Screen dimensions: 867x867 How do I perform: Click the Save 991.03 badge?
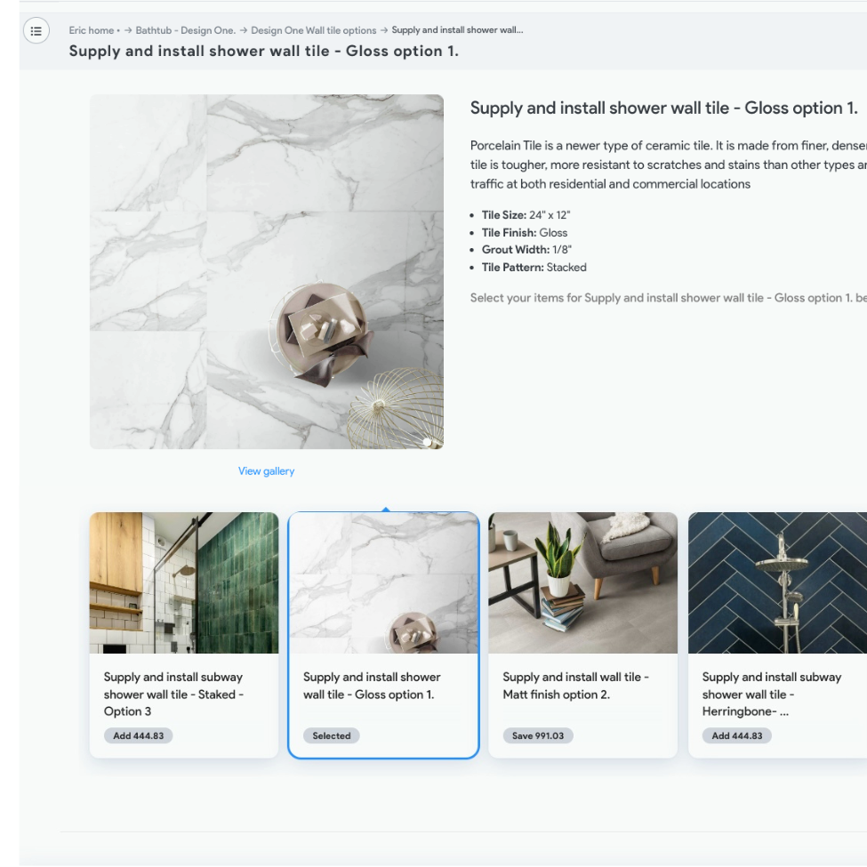[537, 736]
